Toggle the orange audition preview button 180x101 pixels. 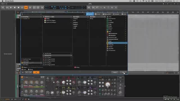36,72
